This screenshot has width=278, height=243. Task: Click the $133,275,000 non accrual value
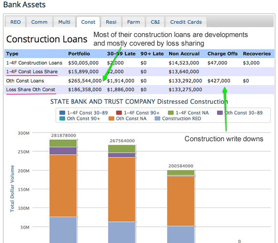coord(185,89)
